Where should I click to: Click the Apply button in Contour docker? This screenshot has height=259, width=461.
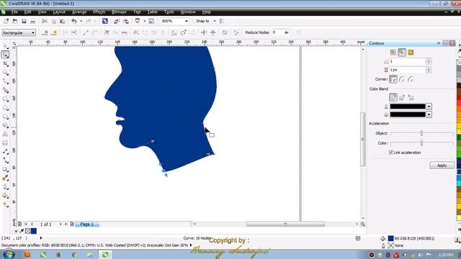pyautogui.click(x=442, y=165)
